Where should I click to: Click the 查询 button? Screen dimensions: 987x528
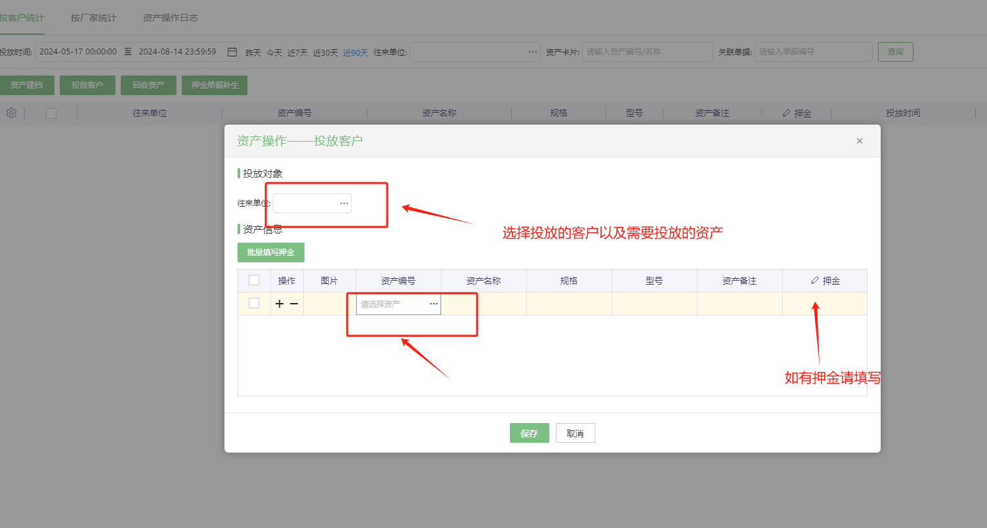pyautogui.click(x=896, y=52)
